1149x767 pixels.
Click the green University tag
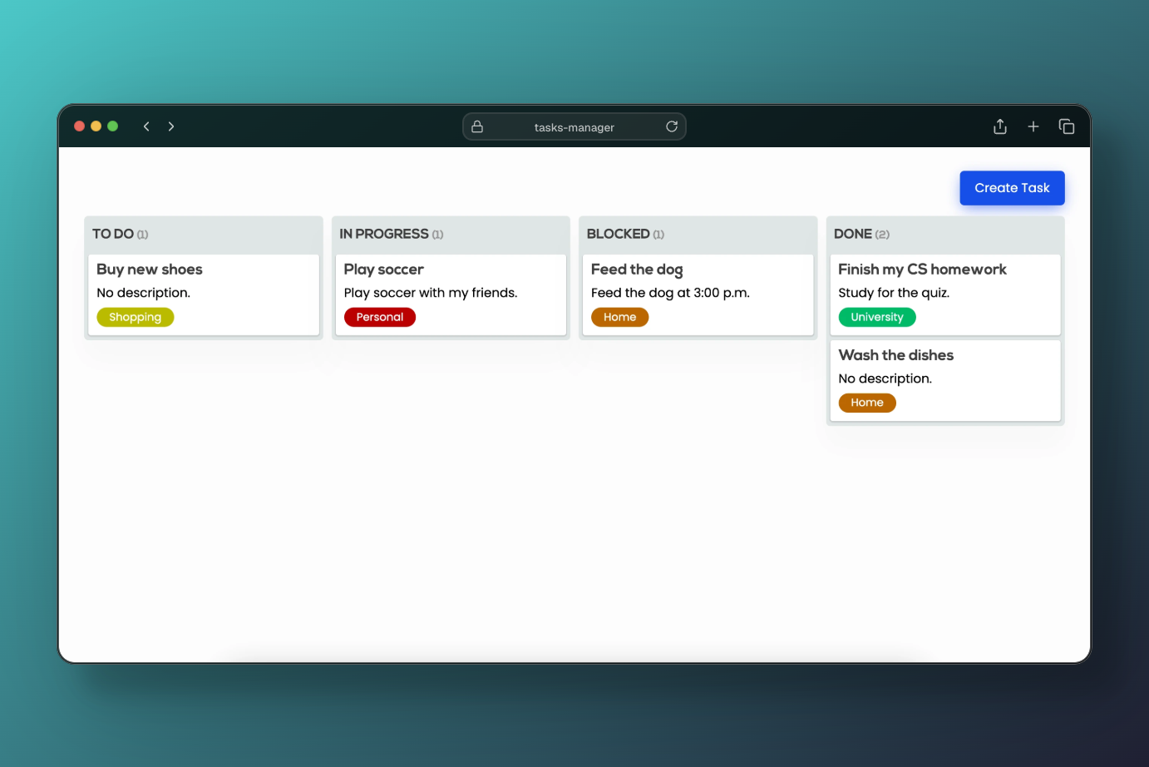tap(876, 317)
